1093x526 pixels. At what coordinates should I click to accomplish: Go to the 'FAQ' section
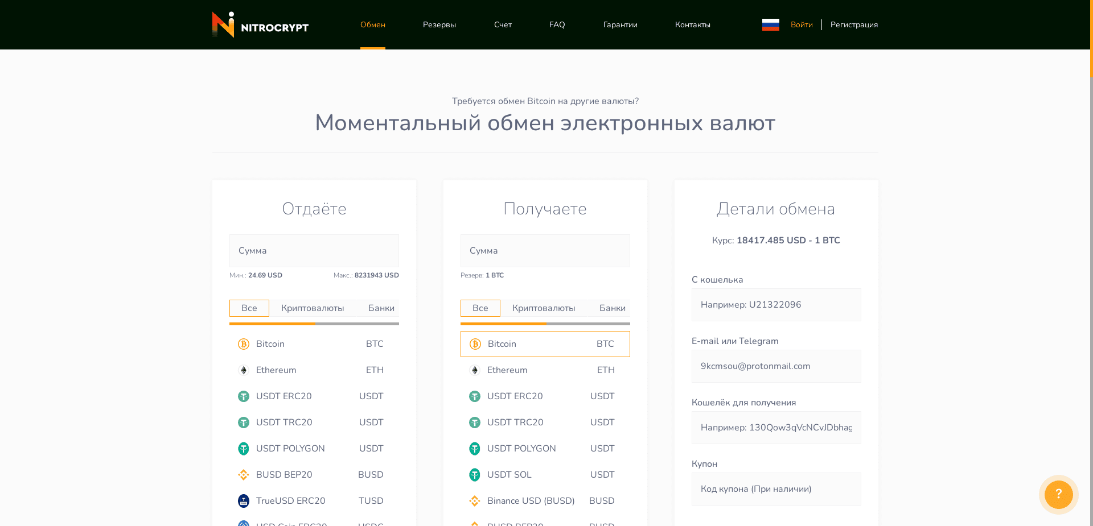[557, 24]
